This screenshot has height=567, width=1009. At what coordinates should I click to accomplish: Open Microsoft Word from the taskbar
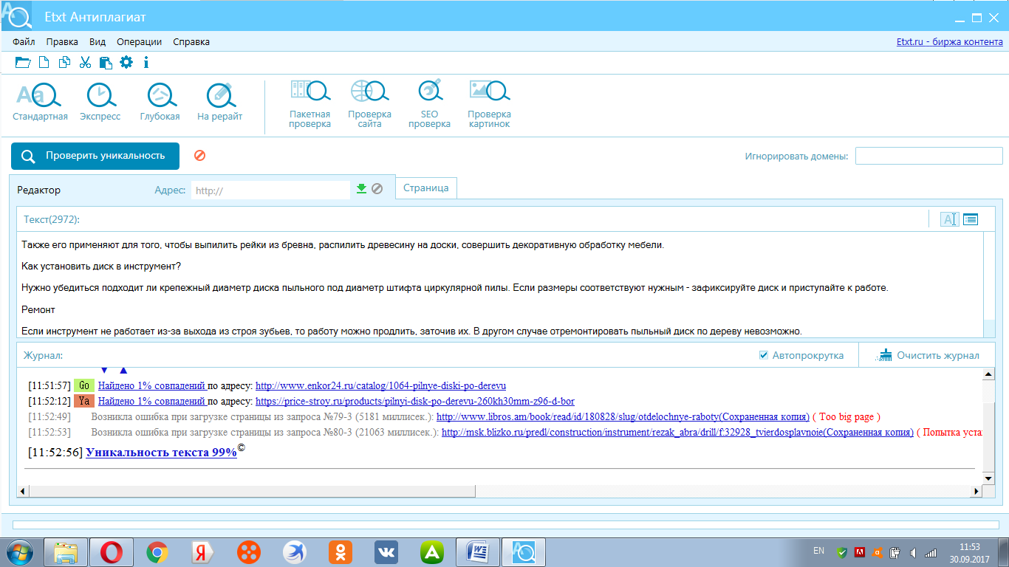(x=478, y=552)
